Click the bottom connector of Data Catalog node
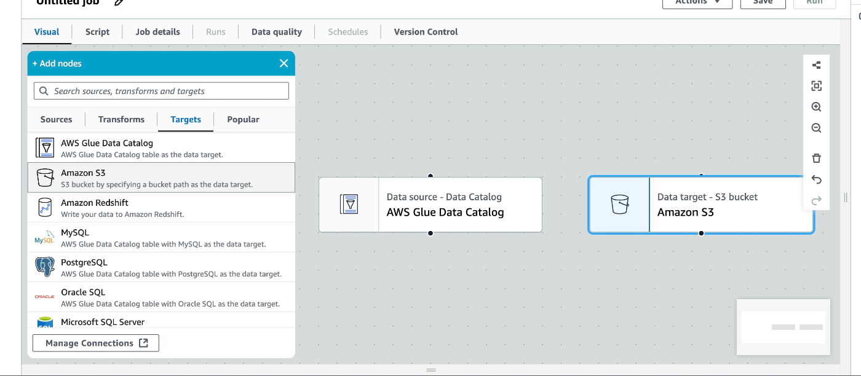Screen dimensions: 861x376 [430, 233]
